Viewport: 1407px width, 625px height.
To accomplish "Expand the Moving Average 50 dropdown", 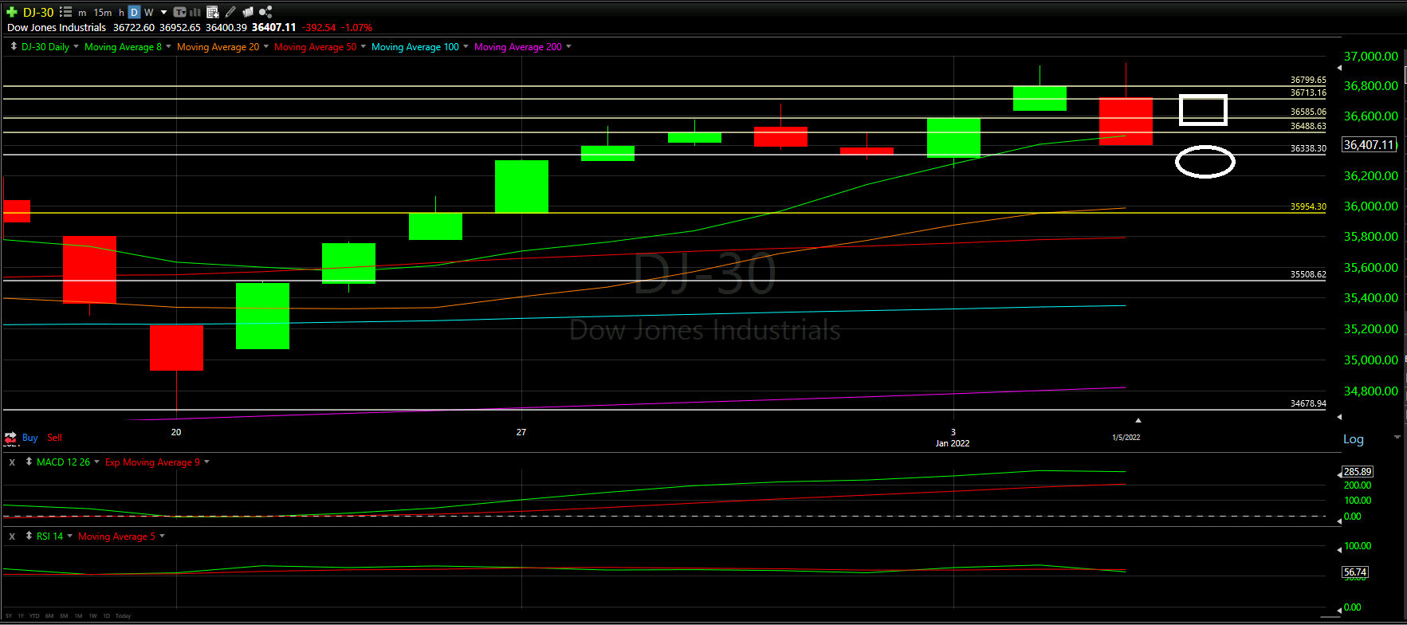I will pos(364,47).
